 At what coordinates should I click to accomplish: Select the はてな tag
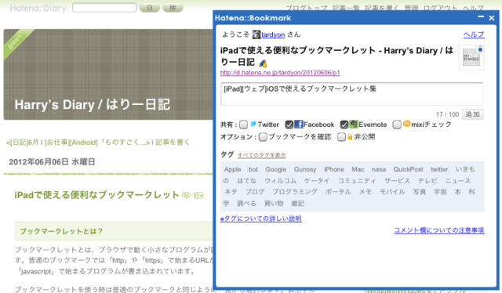246,181
